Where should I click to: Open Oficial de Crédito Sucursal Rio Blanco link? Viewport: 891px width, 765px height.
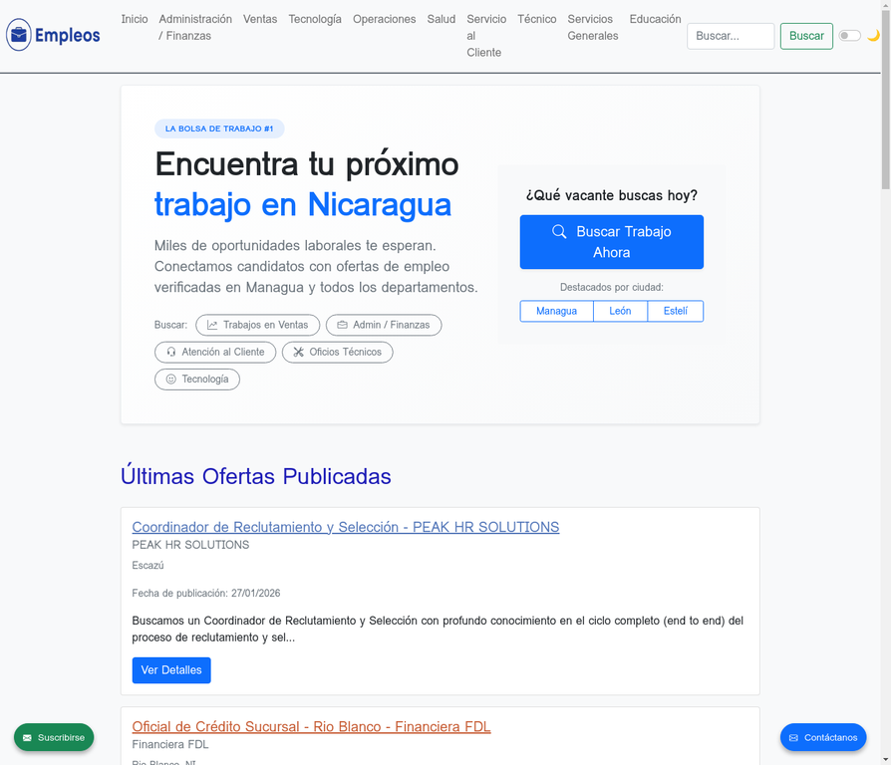point(311,726)
